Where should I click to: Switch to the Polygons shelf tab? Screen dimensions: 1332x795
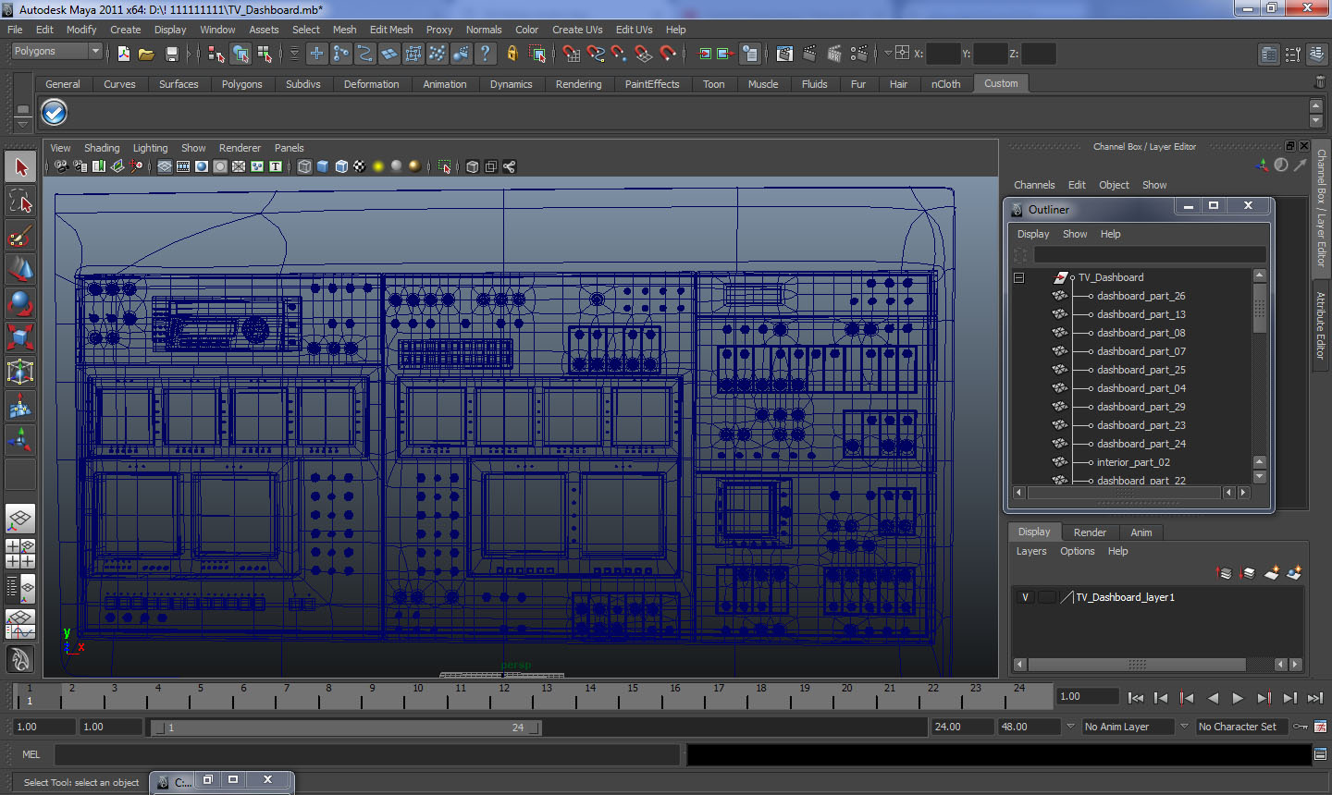(x=241, y=84)
